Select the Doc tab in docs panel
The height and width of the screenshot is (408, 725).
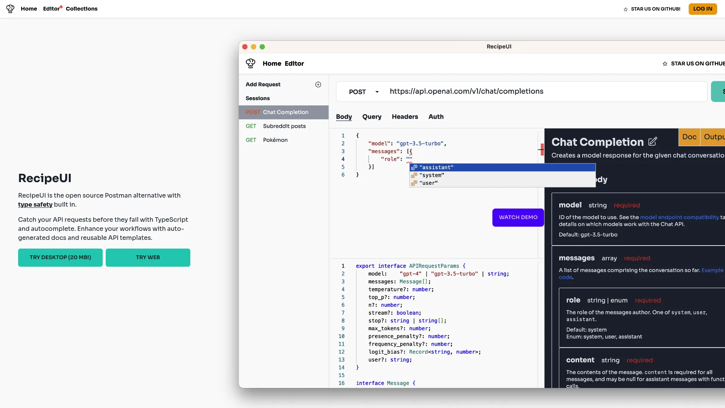pyautogui.click(x=689, y=137)
